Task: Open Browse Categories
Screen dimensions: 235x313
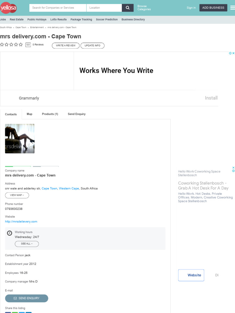Action: tap(144, 8)
